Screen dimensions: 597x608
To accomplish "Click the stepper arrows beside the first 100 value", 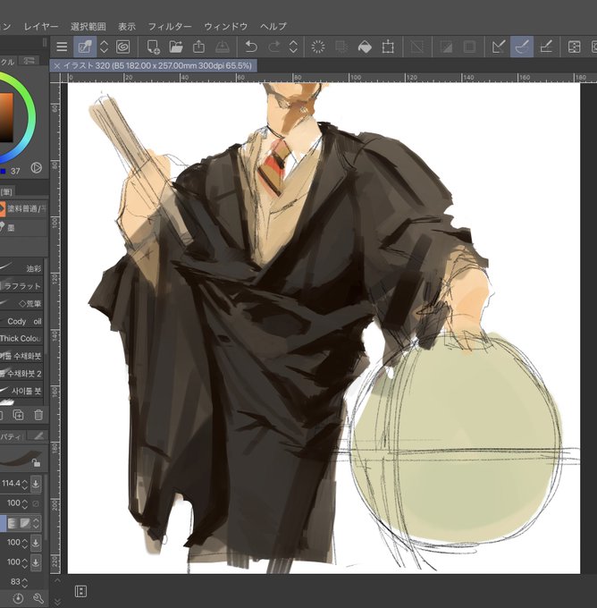I will 25,503.
